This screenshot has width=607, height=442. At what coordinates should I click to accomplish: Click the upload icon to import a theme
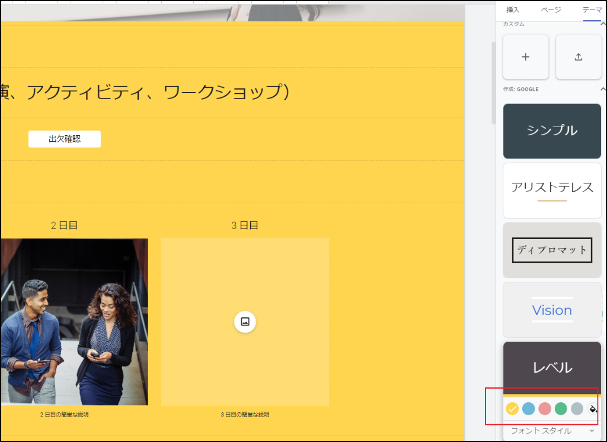[578, 57]
